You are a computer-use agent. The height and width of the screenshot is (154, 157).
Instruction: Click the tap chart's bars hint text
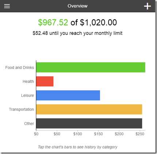[x=77, y=147]
